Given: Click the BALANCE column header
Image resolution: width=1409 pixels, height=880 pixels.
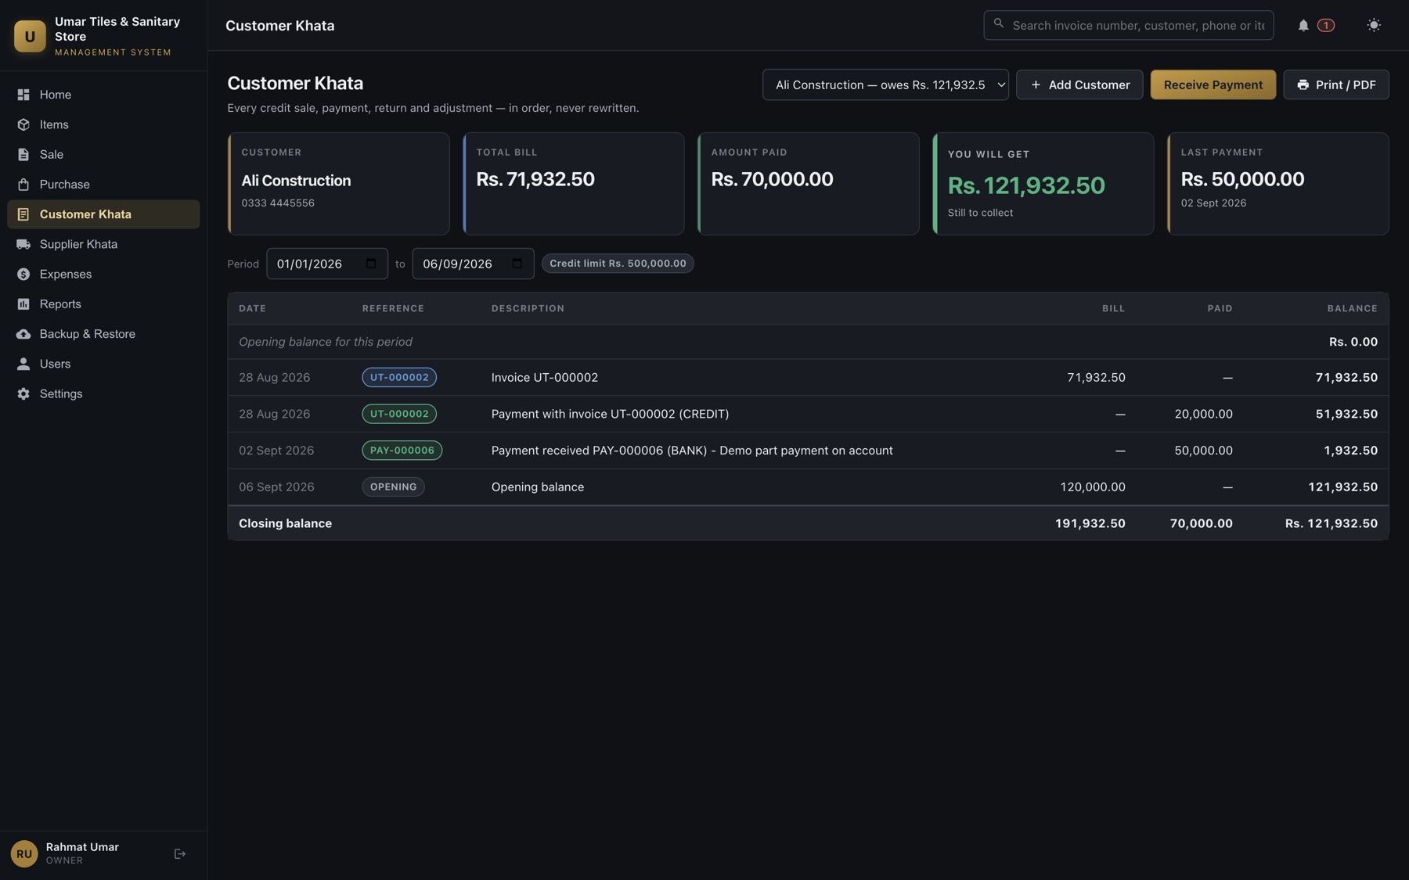Looking at the screenshot, I should 1352,308.
